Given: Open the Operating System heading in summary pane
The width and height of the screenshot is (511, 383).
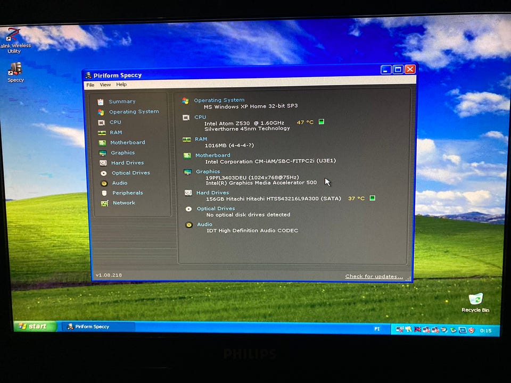Looking at the screenshot, I should tap(219, 100).
